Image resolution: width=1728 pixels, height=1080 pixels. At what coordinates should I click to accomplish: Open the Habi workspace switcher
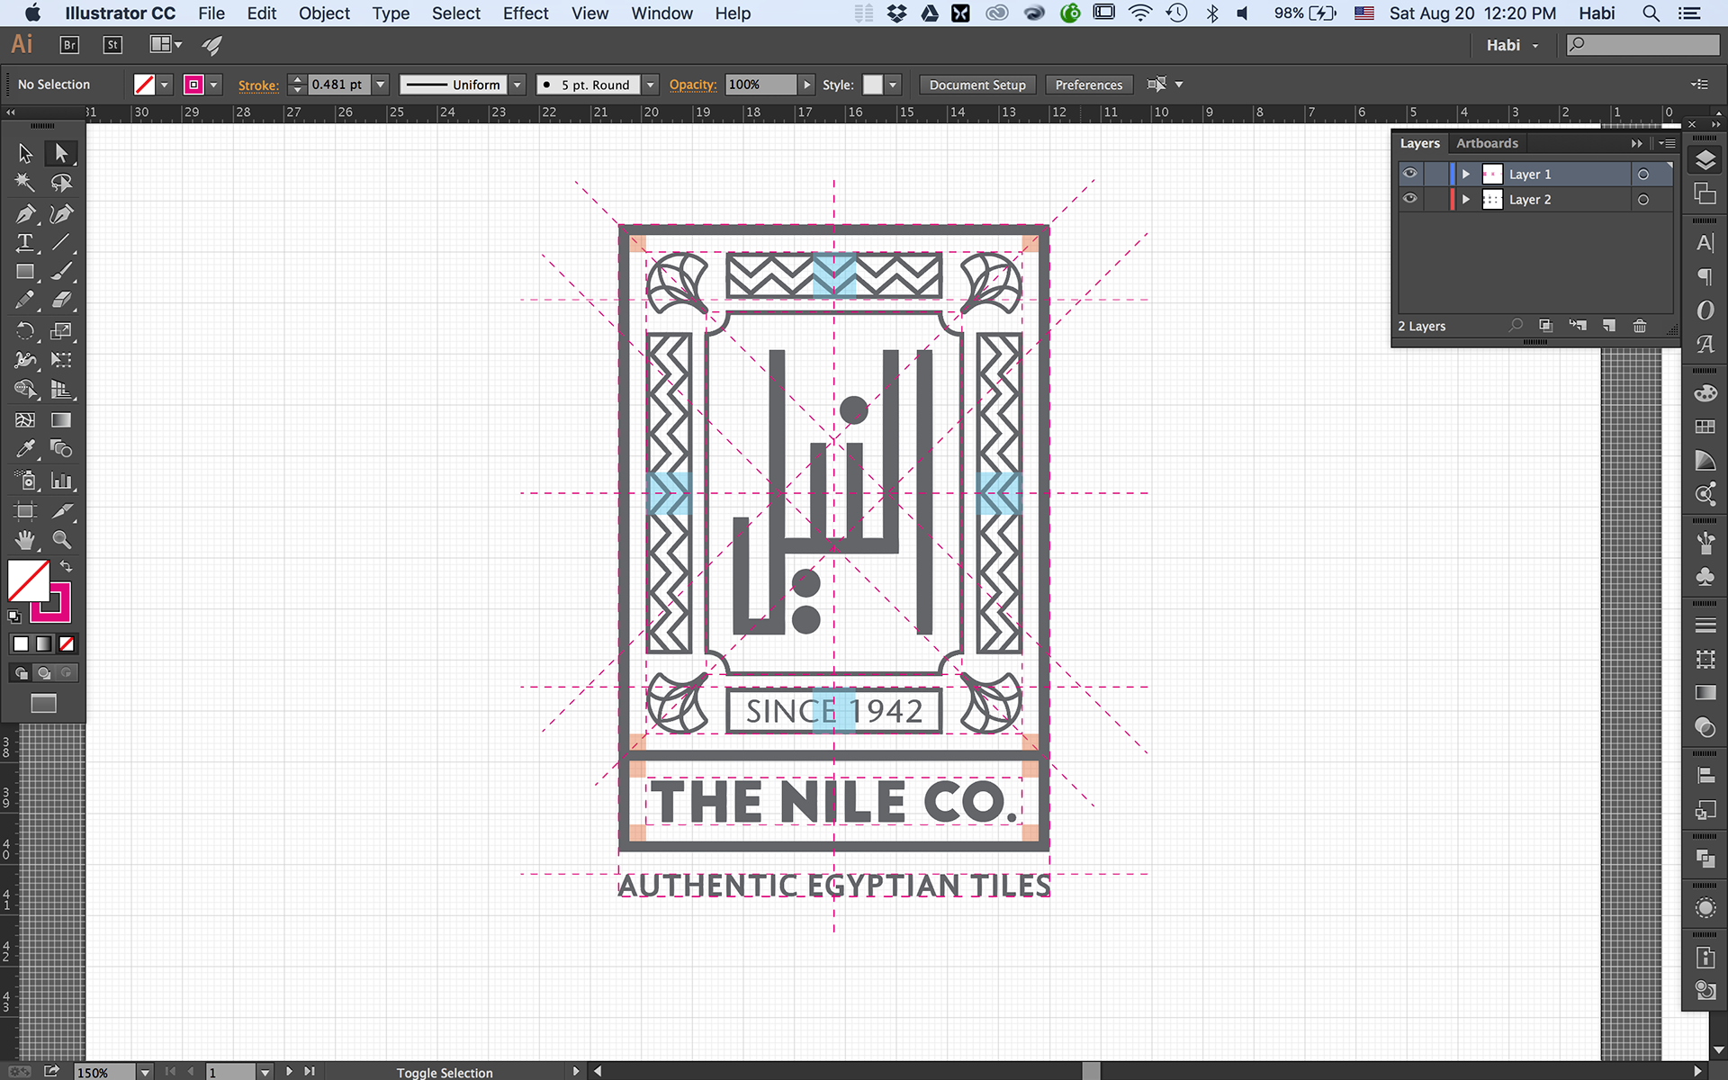(x=1512, y=45)
